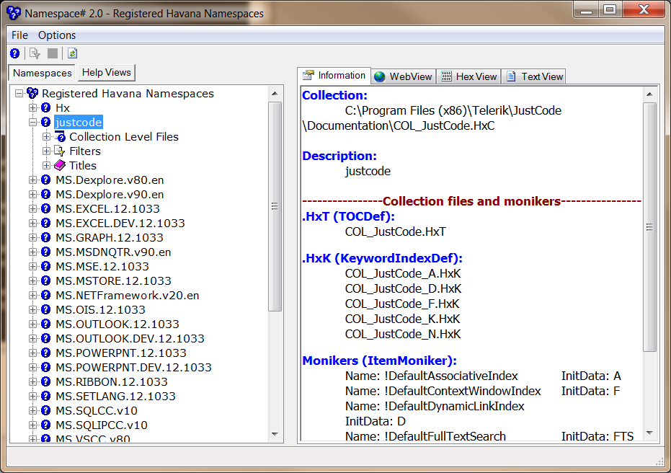Collapse the Registered Havana Namespaces root node

click(x=19, y=93)
